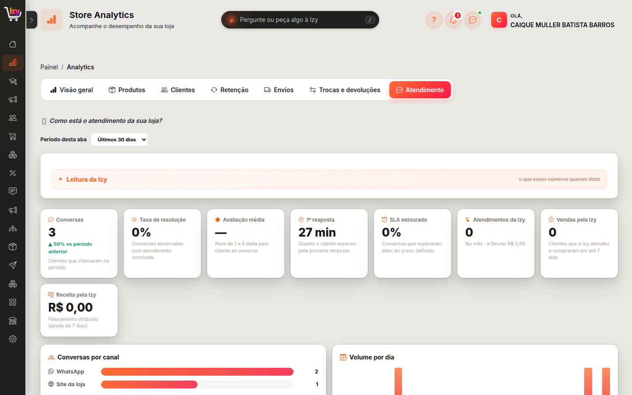Expand the sidebar with the chevron button

pos(32,20)
